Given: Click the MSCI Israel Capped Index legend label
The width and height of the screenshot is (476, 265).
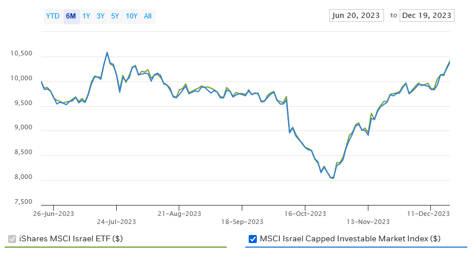Looking at the screenshot, I should tap(350, 239).
